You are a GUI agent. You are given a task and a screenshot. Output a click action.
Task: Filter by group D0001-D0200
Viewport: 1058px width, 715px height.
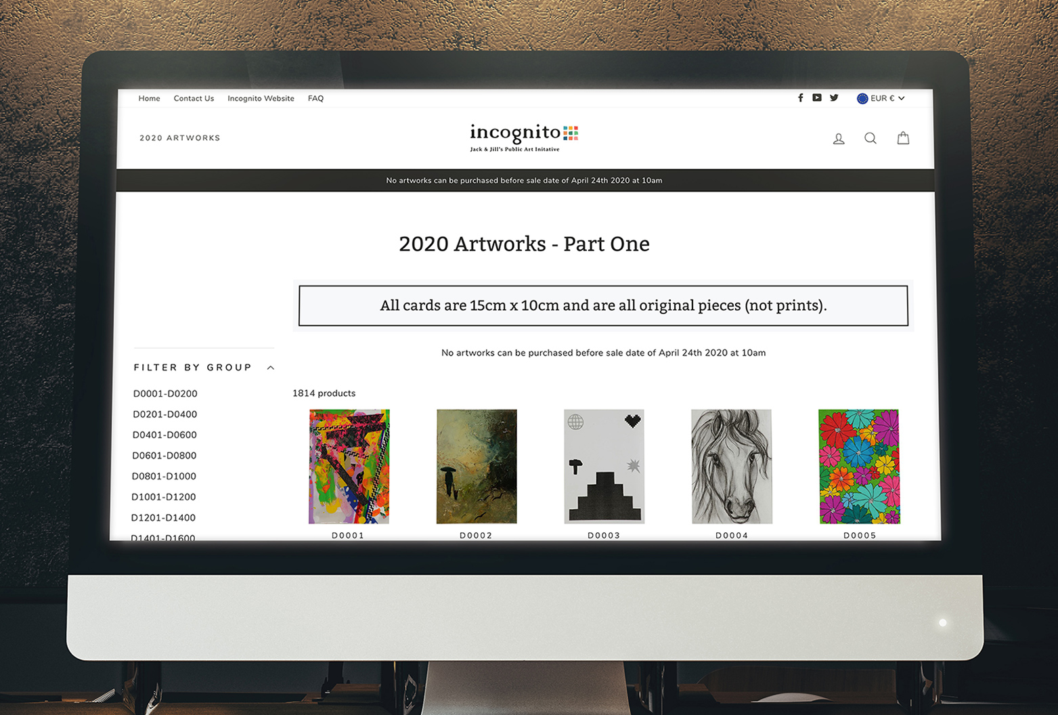pos(165,393)
